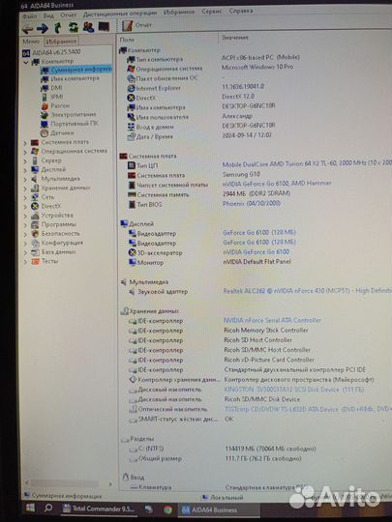Click the Windows Start button
This screenshot has height=522, width=392.
pos(30,507)
